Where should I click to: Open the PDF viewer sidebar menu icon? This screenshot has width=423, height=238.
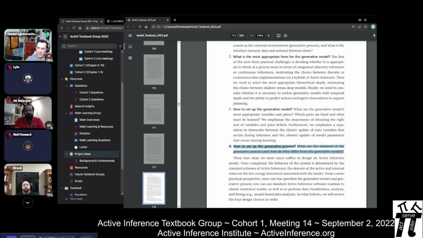(130, 35)
